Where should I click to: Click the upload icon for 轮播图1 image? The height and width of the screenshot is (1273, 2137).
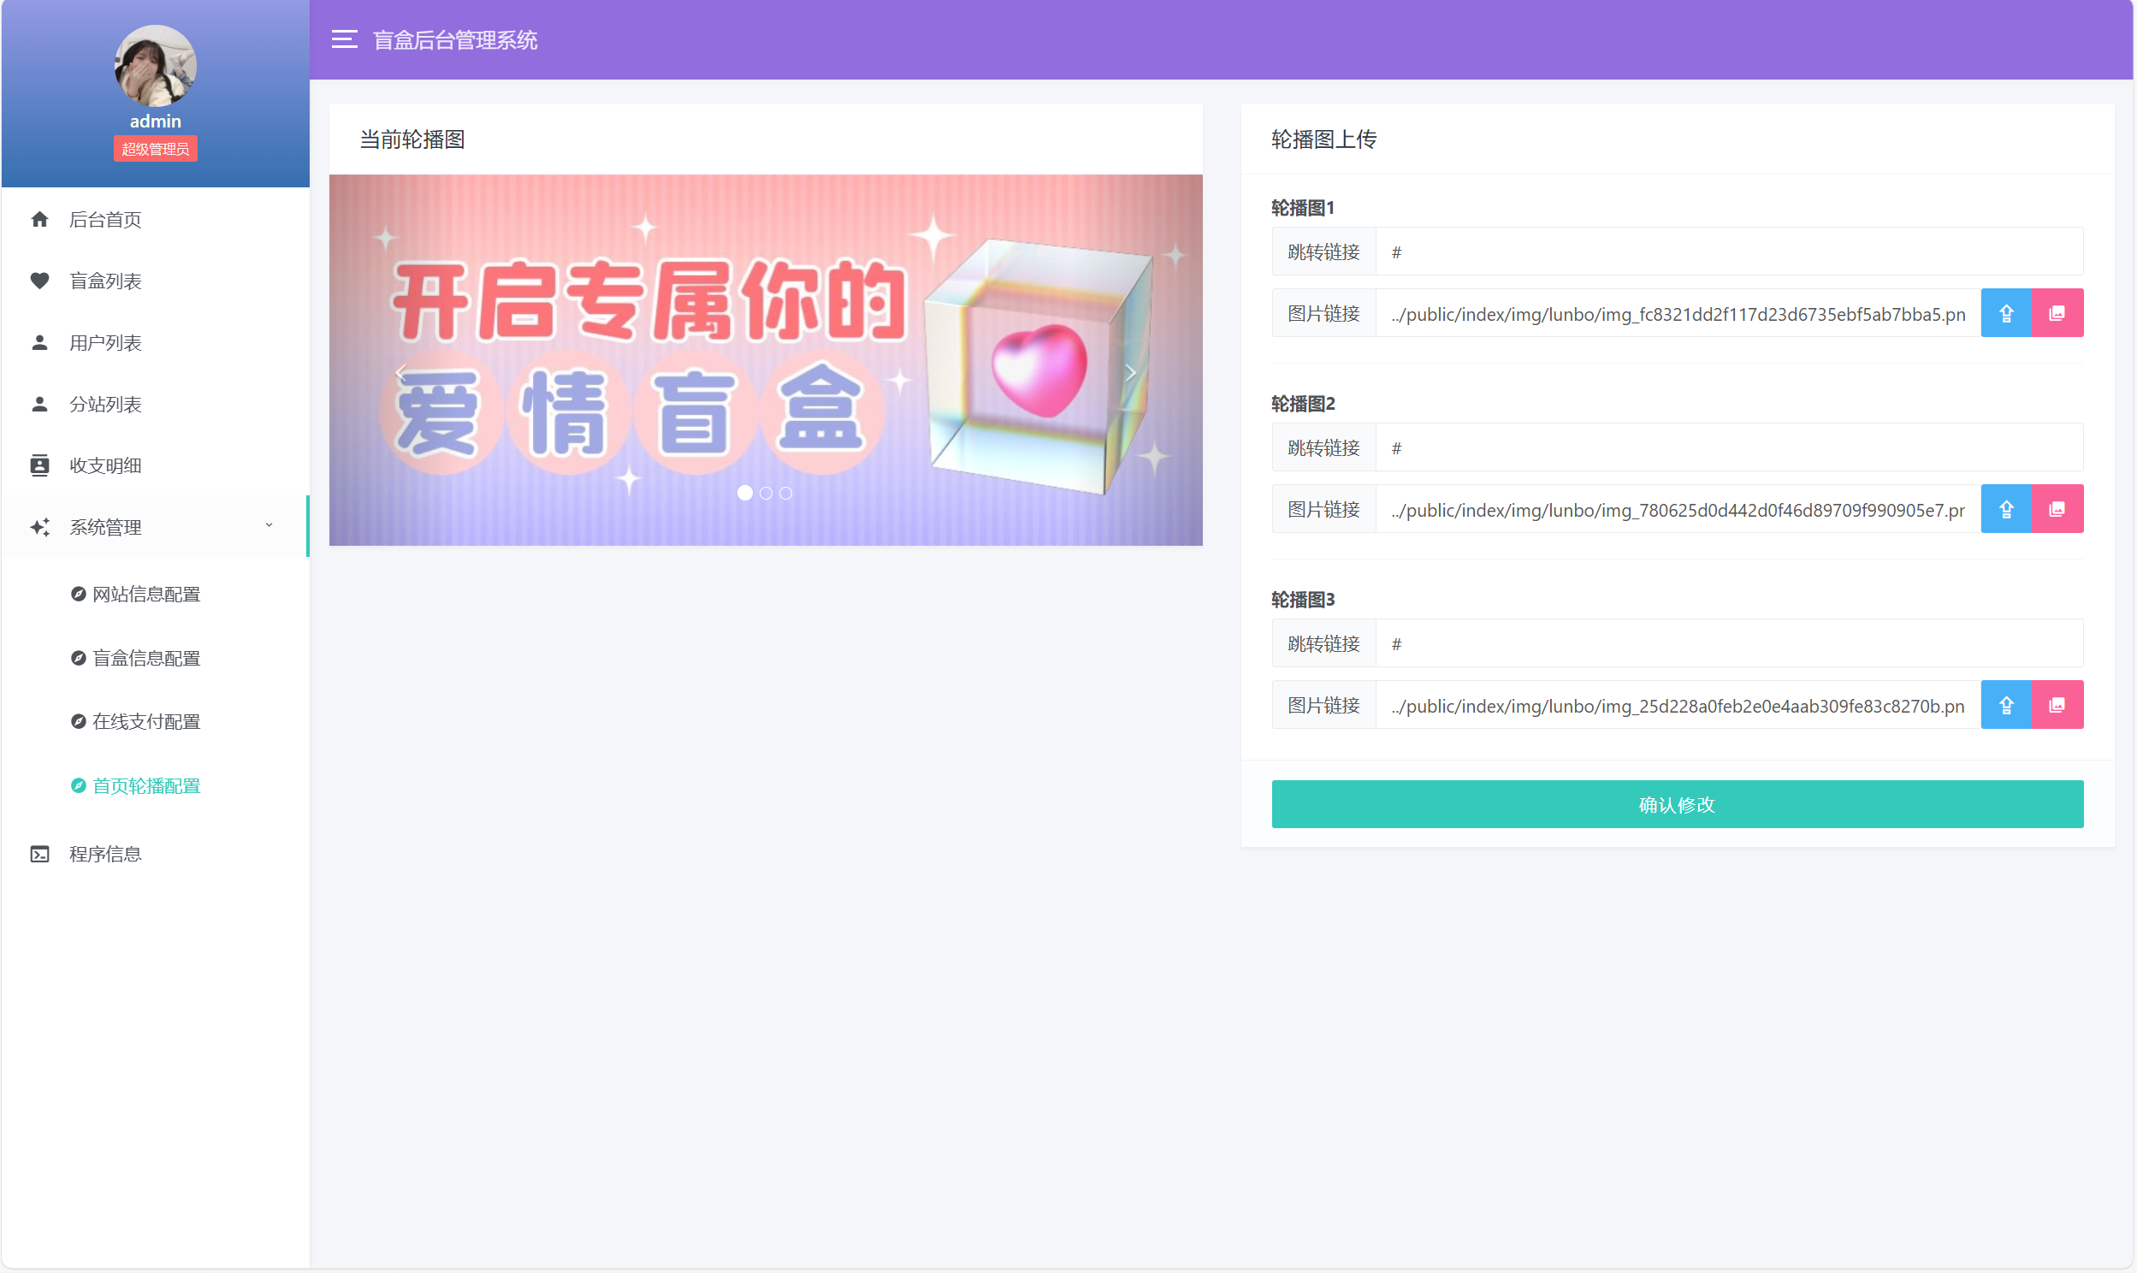(2006, 312)
